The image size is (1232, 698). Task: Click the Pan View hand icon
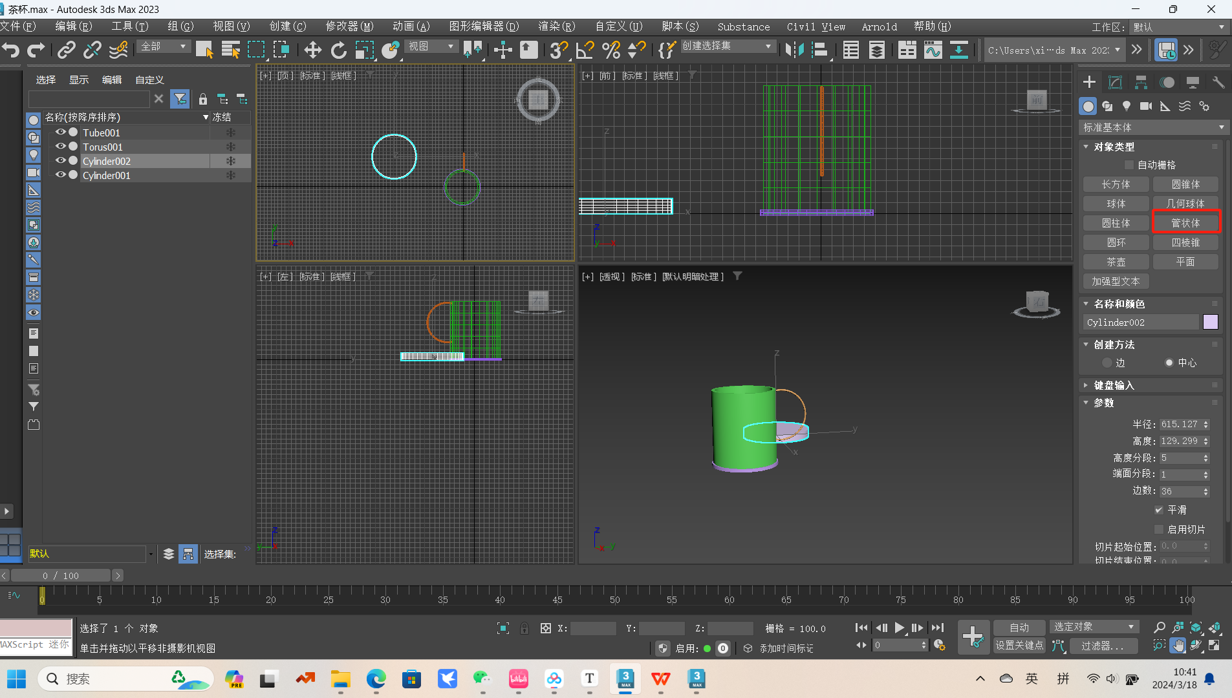[1178, 645]
